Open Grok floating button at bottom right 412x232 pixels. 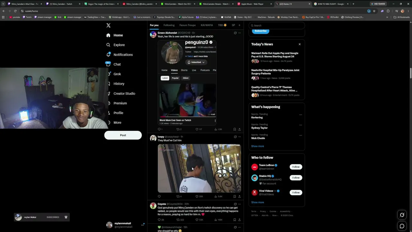(x=402, y=215)
